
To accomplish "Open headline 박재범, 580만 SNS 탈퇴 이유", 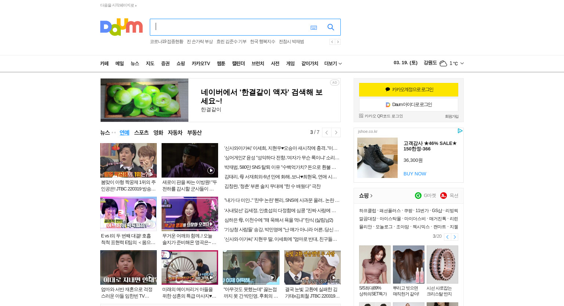I will (x=281, y=167).
